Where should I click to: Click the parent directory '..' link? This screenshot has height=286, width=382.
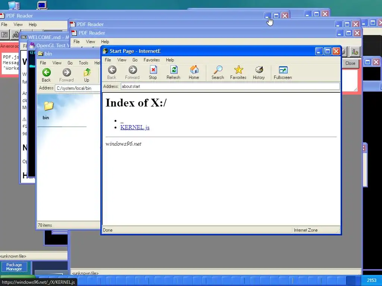coord(122,121)
